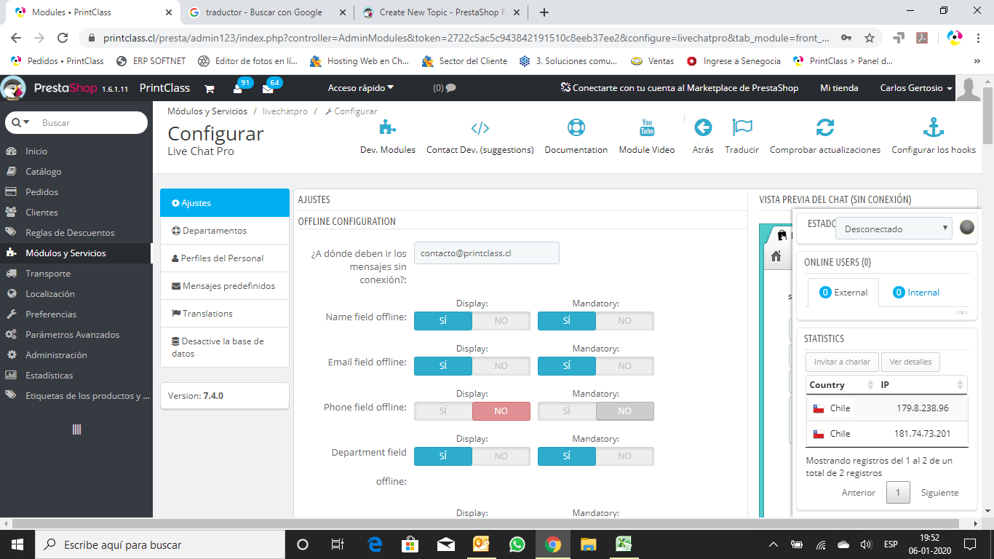Reload the page in Chrome

(63, 38)
